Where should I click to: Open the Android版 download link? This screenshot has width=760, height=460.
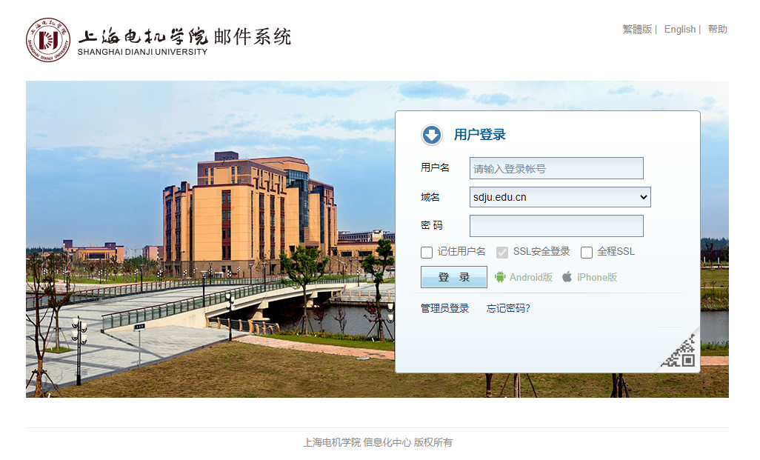point(530,277)
